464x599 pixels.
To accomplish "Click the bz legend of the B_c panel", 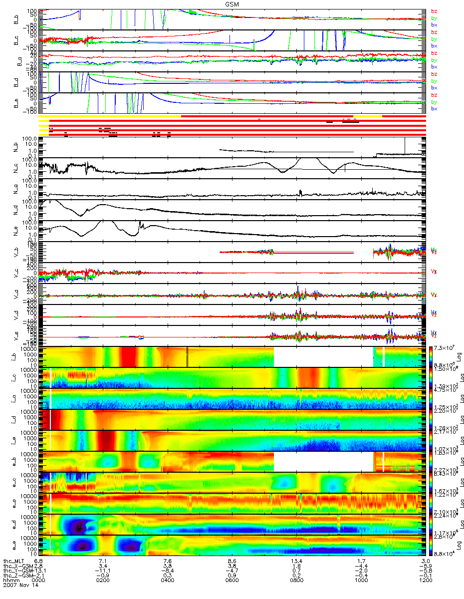I will (434, 32).
